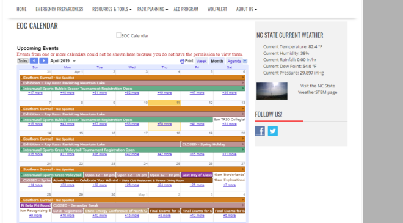Go to previous month with left arrow

pos(34,60)
